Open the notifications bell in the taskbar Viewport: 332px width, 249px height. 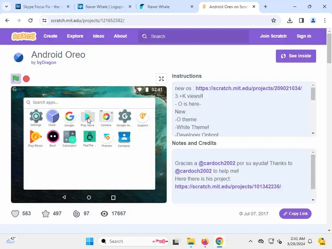click(310, 241)
